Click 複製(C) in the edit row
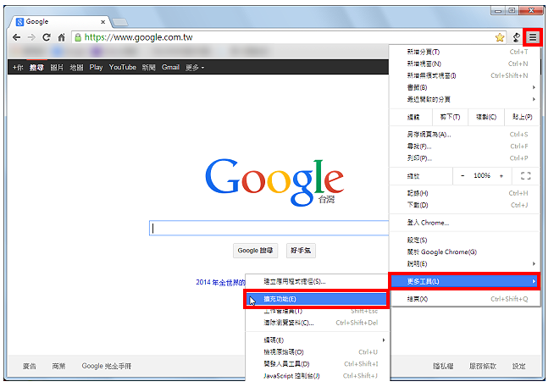The width and height of the screenshot is (554, 387). pos(486,117)
